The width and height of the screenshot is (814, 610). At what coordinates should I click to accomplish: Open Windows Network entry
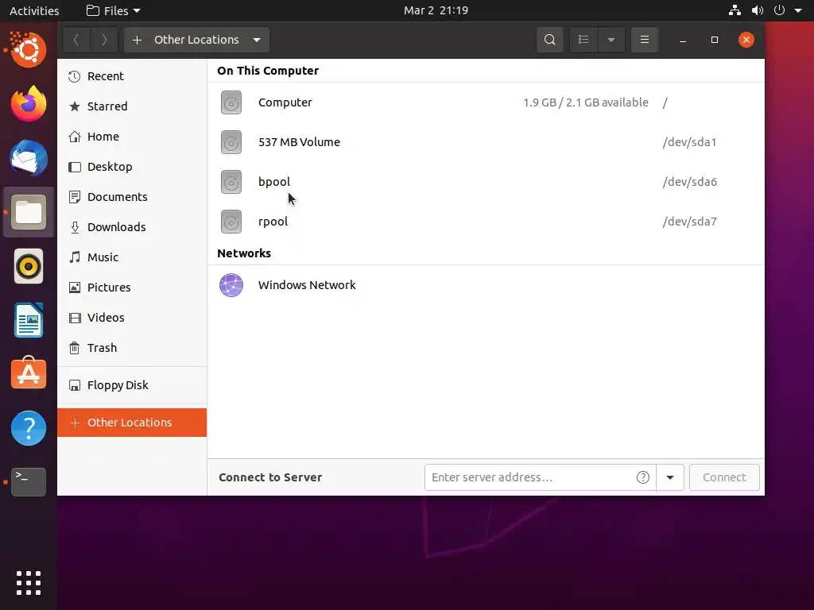pyautogui.click(x=486, y=285)
